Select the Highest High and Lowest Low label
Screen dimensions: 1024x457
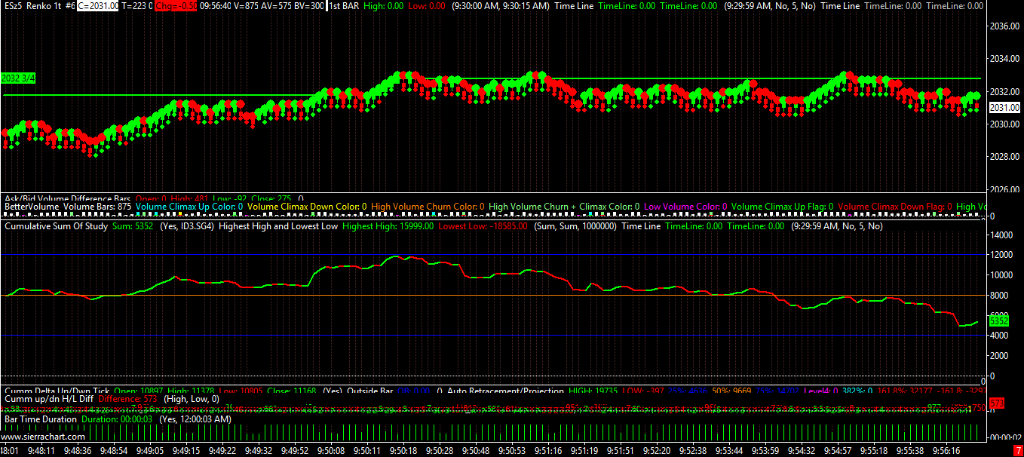(x=278, y=226)
